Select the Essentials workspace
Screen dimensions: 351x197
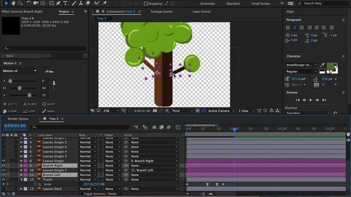(207, 4)
